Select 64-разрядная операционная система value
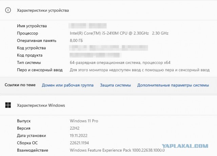Screen dimensions: 217x156 tap(120, 63)
